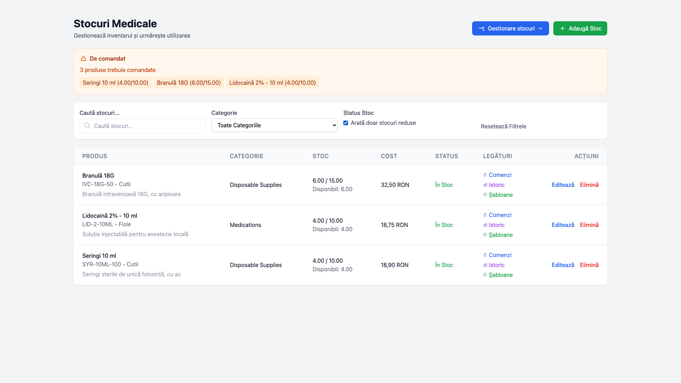Edit the Seringi 10 ml item
Viewport: 681px width, 383px height.
(563, 265)
